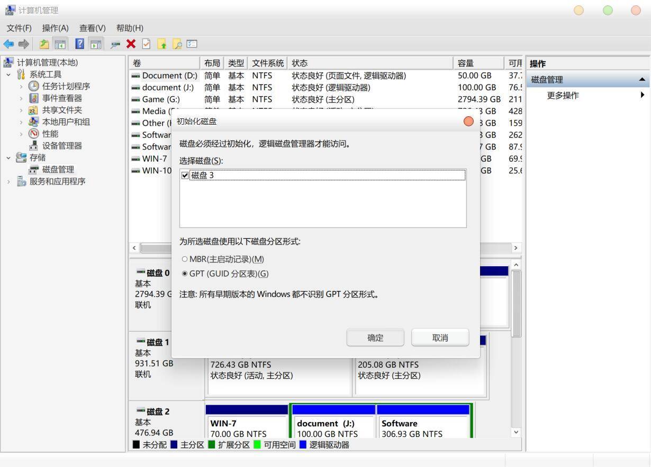The image size is (651, 467).
Task: Expand 服务和应用程序 in the tree
Action: [8, 181]
